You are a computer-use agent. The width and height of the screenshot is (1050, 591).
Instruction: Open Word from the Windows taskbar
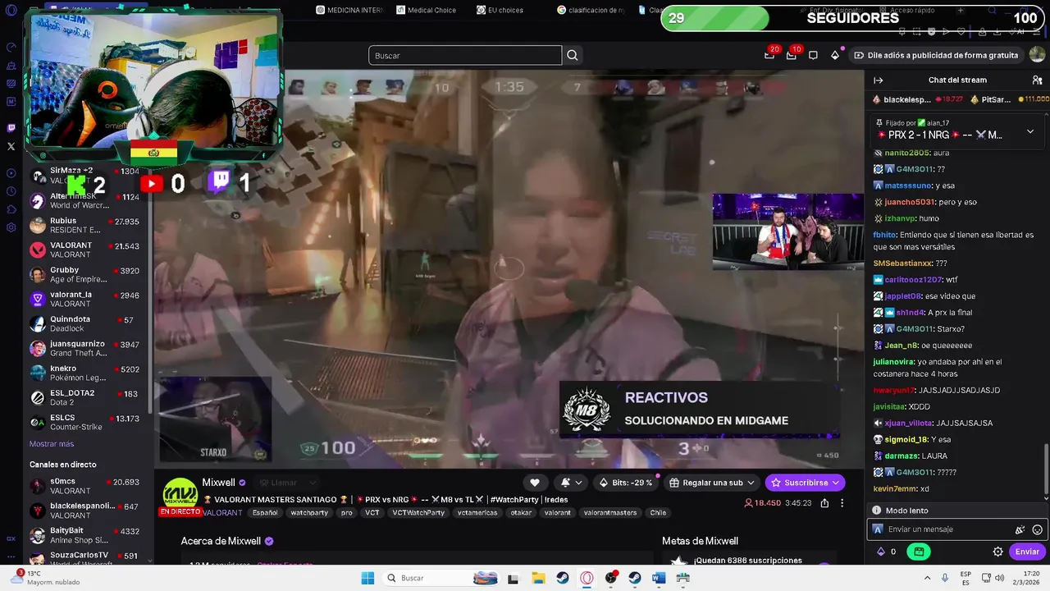pyautogui.click(x=659, y=578)
